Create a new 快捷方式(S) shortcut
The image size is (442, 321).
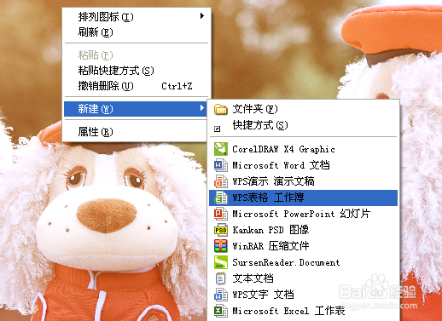click(303, 125)
